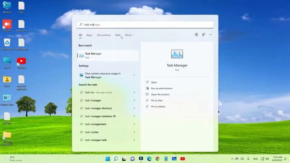Open the three-dot options menu
The image size is (290, 163).
pyautogui.click(x=210, y=34)
